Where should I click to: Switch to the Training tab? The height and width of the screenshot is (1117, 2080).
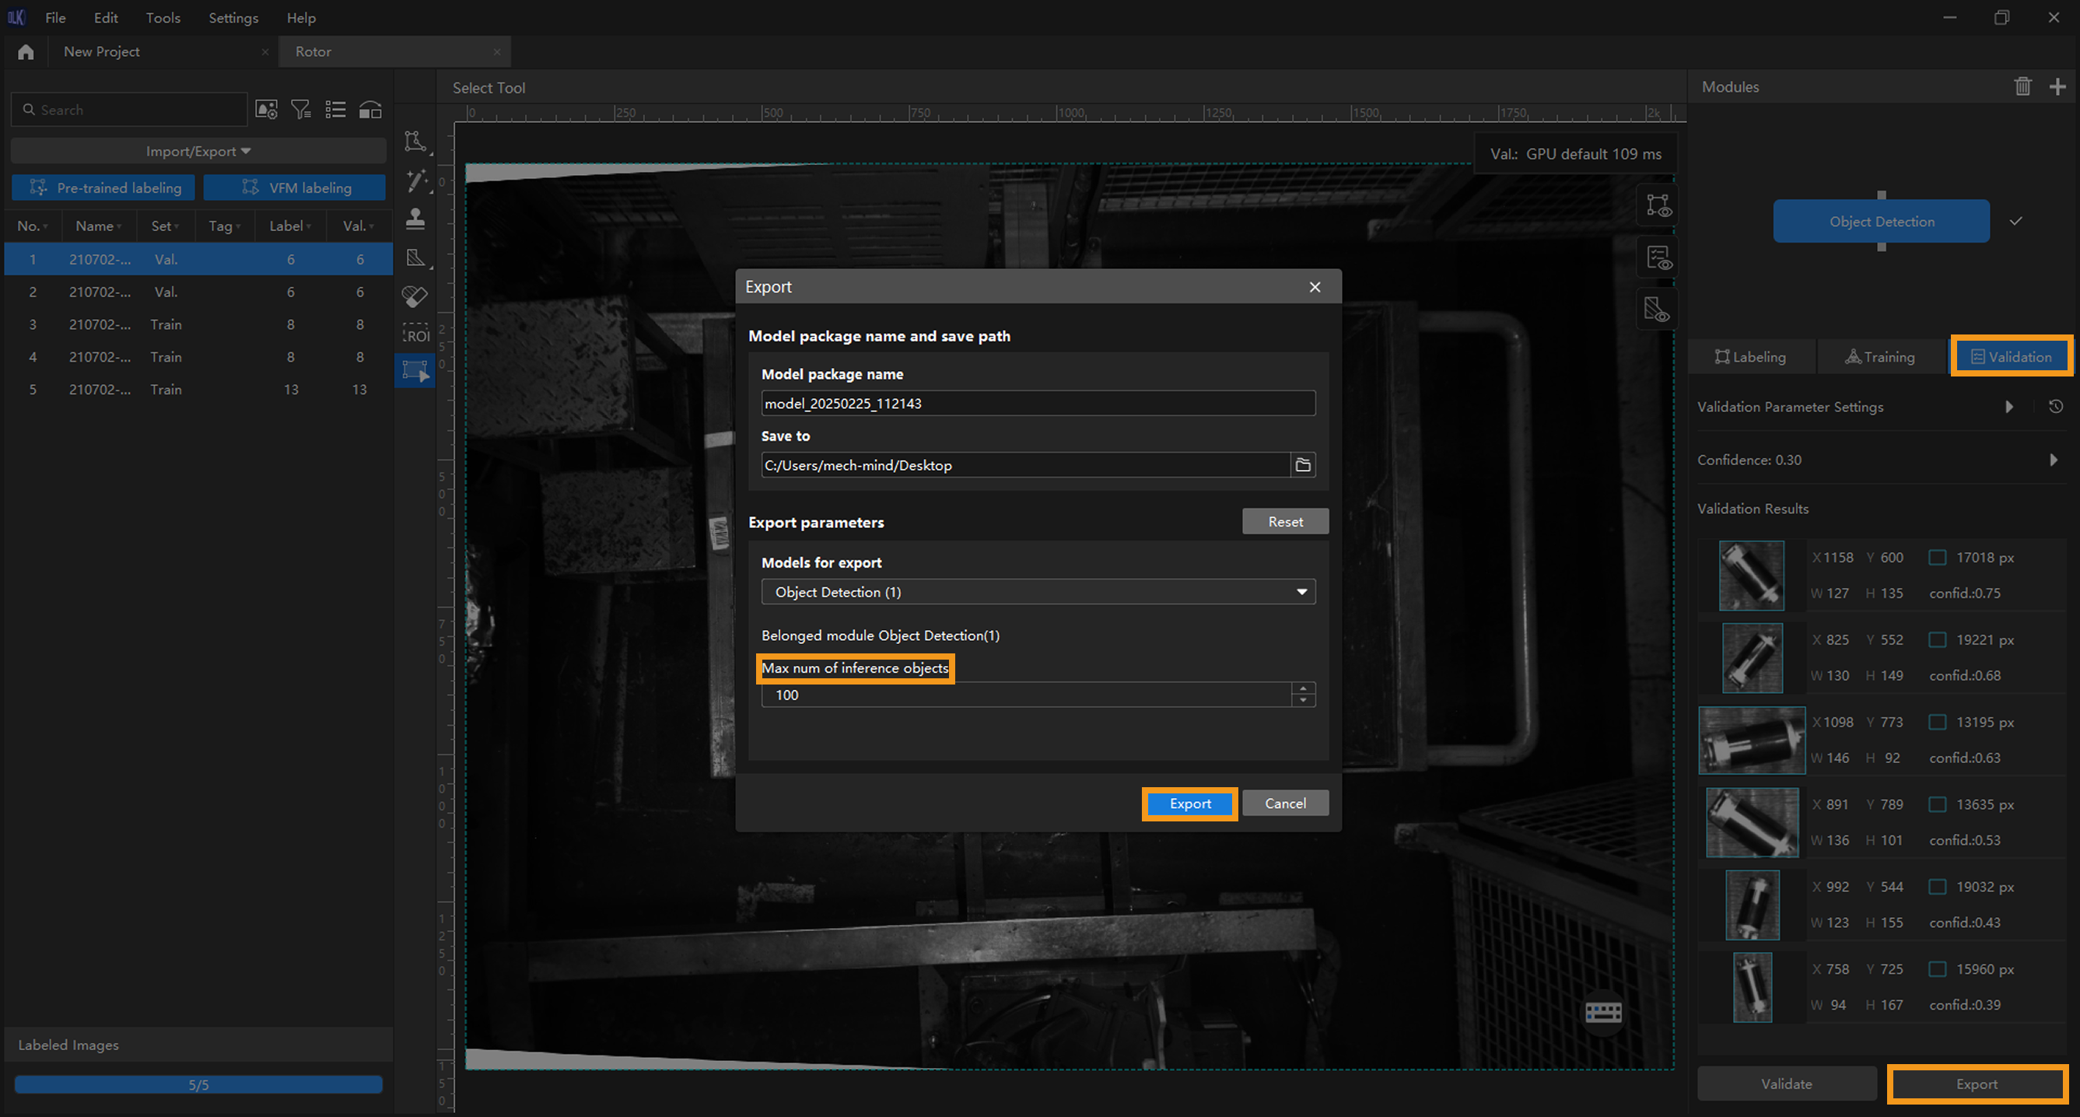(1880, 357)
